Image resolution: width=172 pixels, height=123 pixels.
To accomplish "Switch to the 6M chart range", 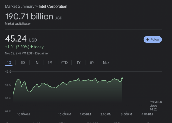I will (50, 63).
